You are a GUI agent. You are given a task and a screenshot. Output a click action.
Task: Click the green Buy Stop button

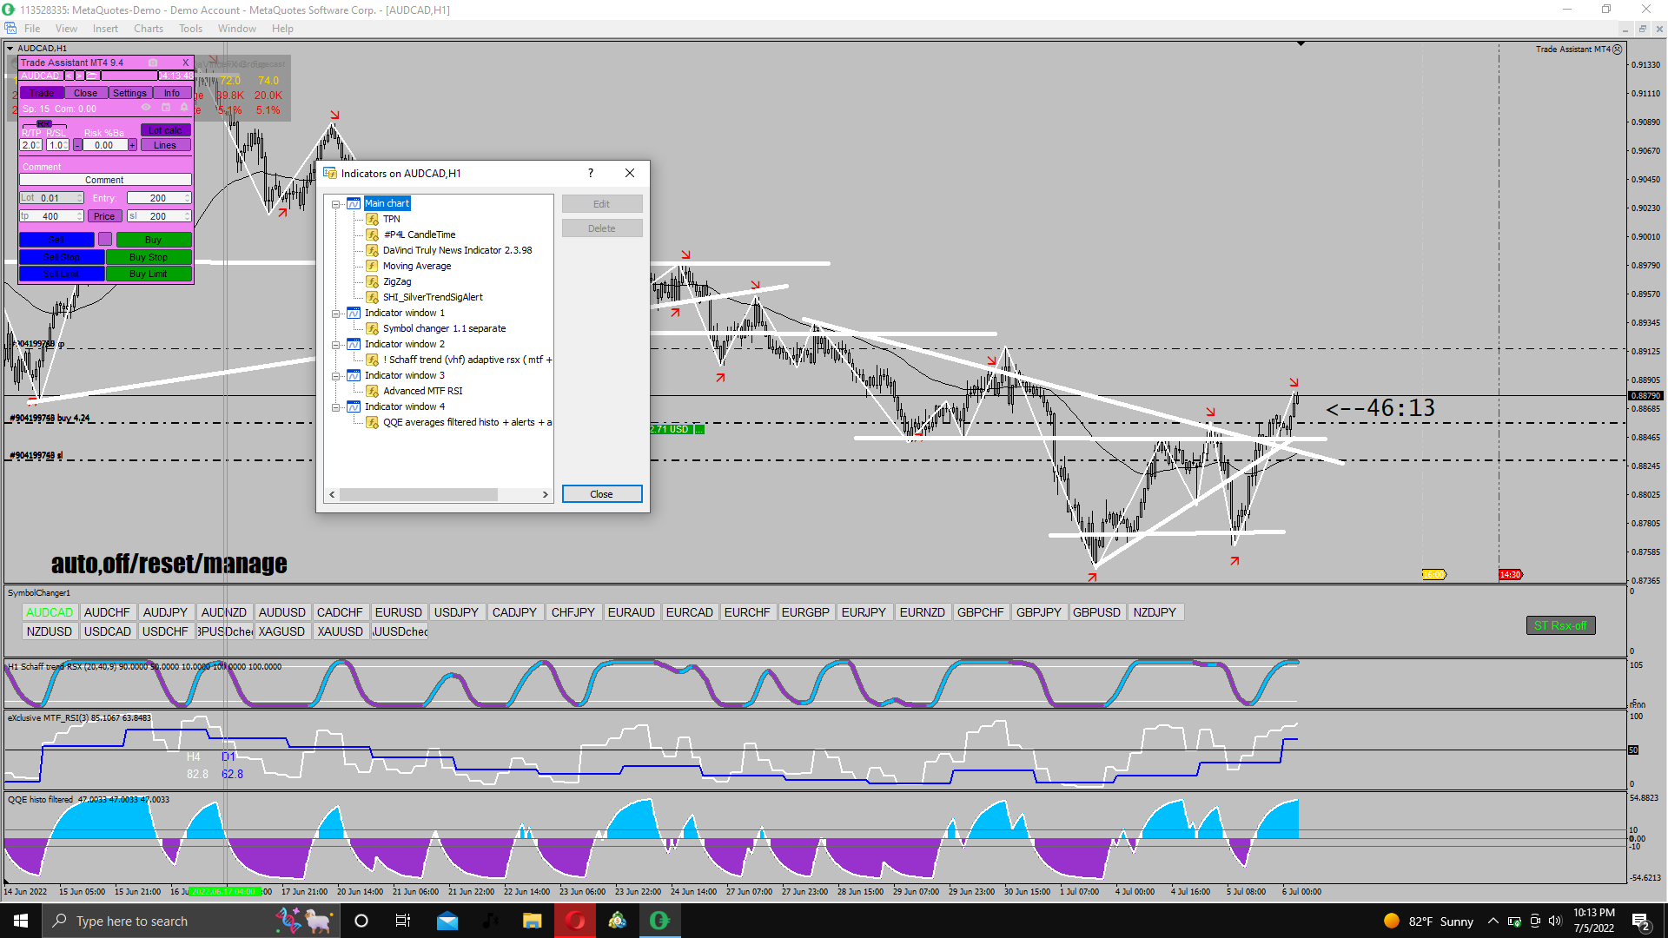point(148,257)
